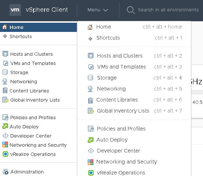Viewport: 203px width, 176px height.
Task: Click the Networking globe icon in menu
Action: [90, 89]
